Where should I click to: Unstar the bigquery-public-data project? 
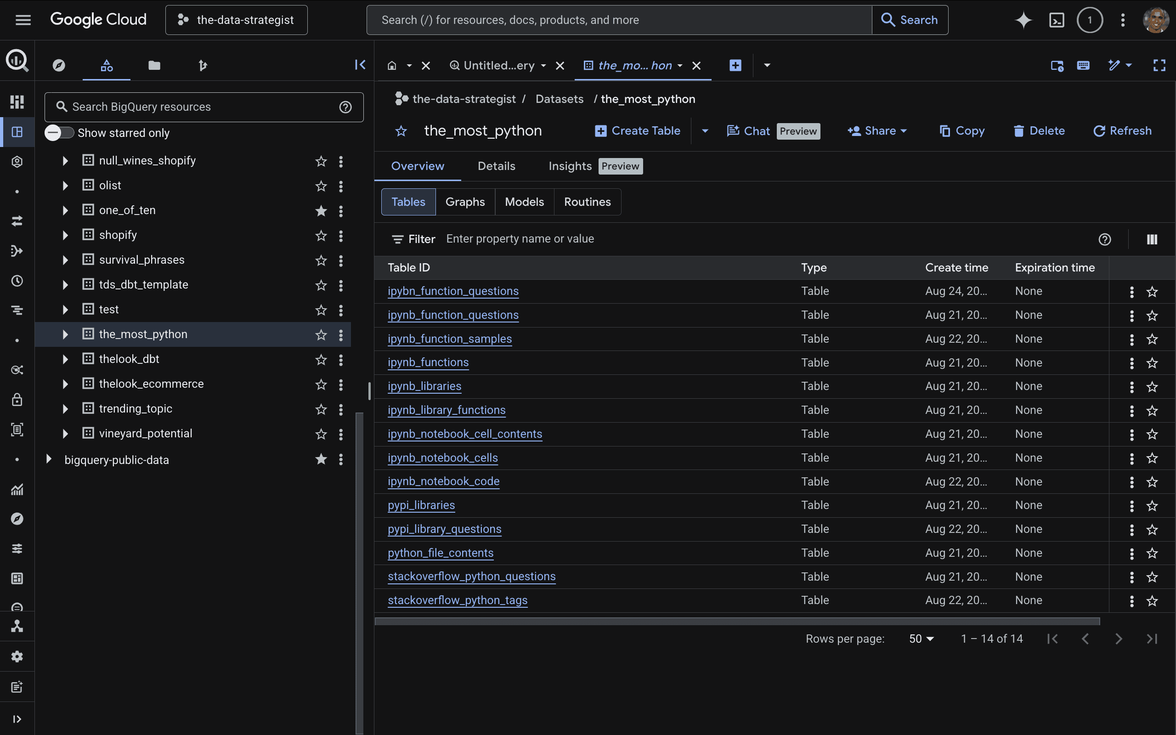pos(321,459)
